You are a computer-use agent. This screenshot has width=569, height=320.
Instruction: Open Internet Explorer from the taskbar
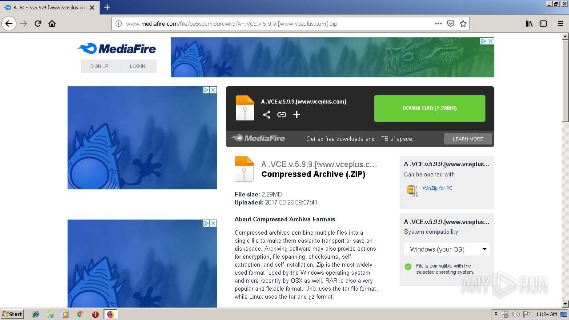pos(36,314)
